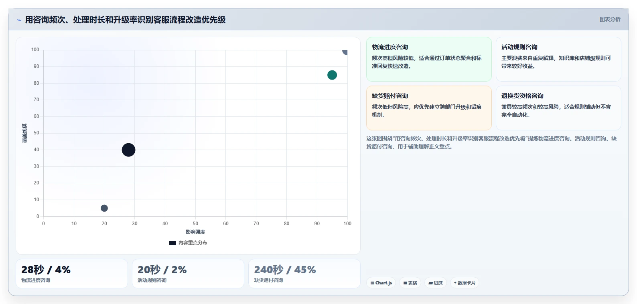Click the 覆盖规模 y-axis title
Screen dimensions: 637x304
[25, 133]
